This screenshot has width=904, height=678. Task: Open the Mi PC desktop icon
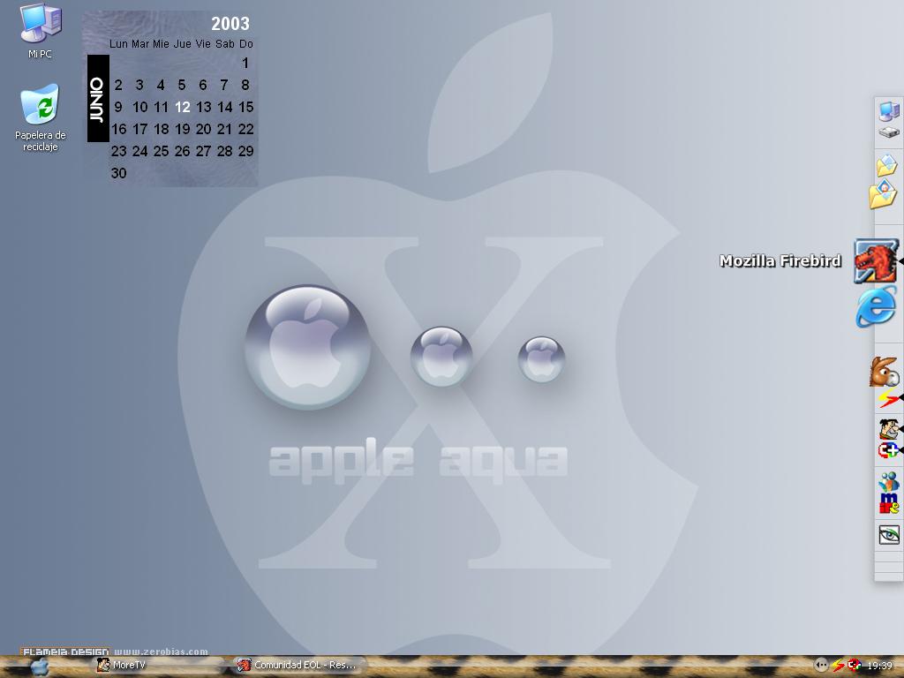click(x=41, y=31)
